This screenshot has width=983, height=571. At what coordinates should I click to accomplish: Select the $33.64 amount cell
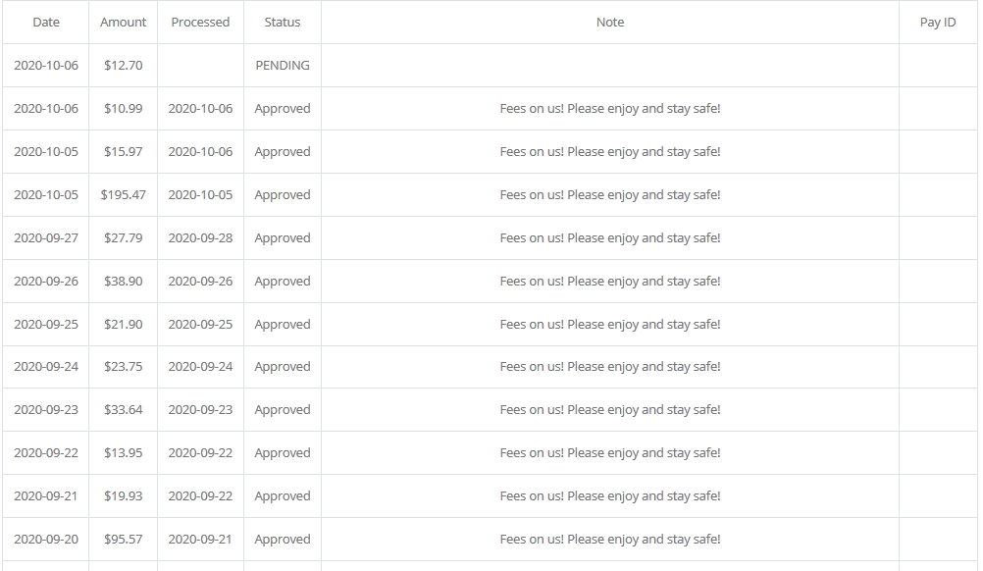tap(124, 410)
